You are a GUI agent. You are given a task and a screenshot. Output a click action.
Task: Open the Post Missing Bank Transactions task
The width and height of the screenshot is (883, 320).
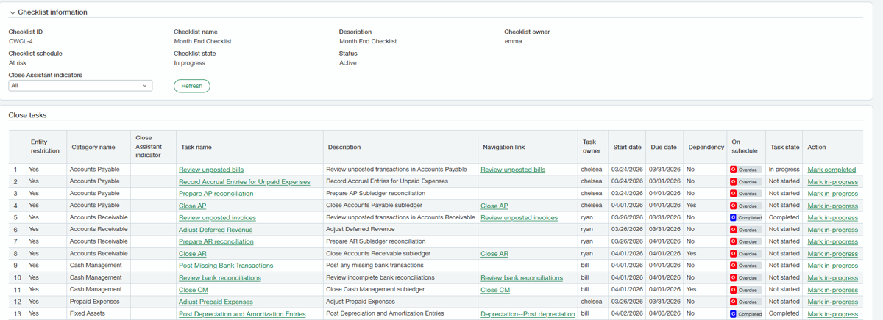click(x=226, y=266)
